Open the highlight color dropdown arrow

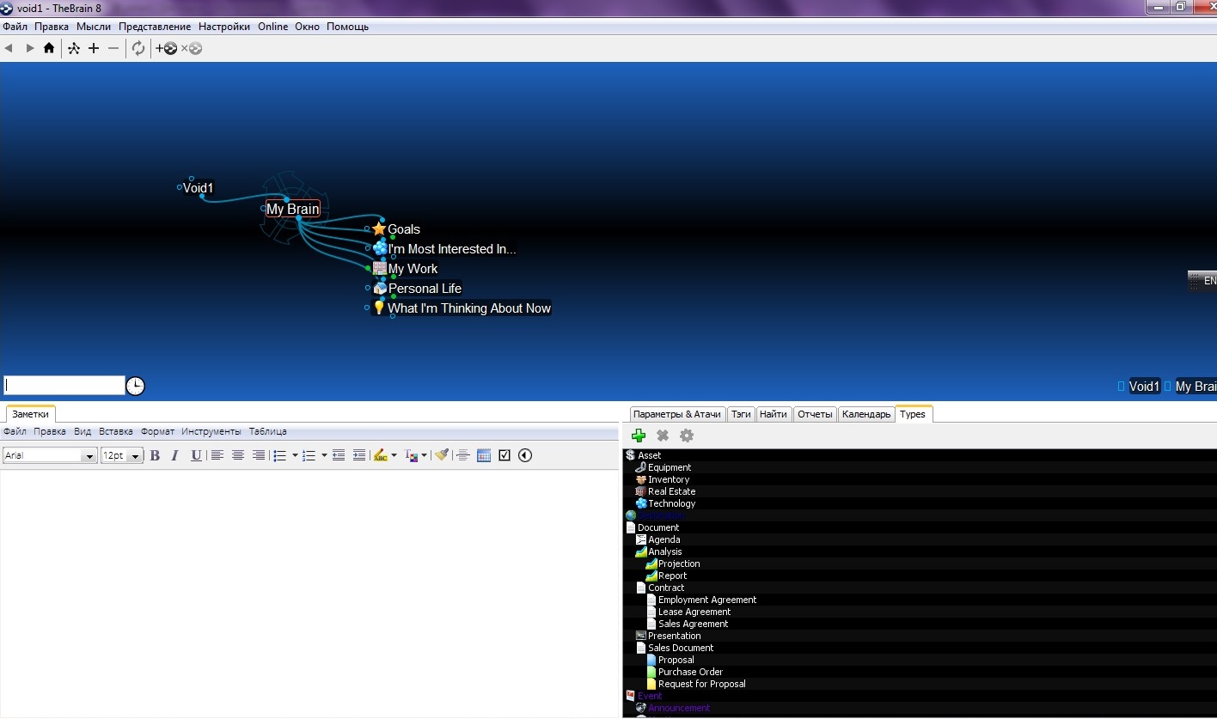point(394,455)
